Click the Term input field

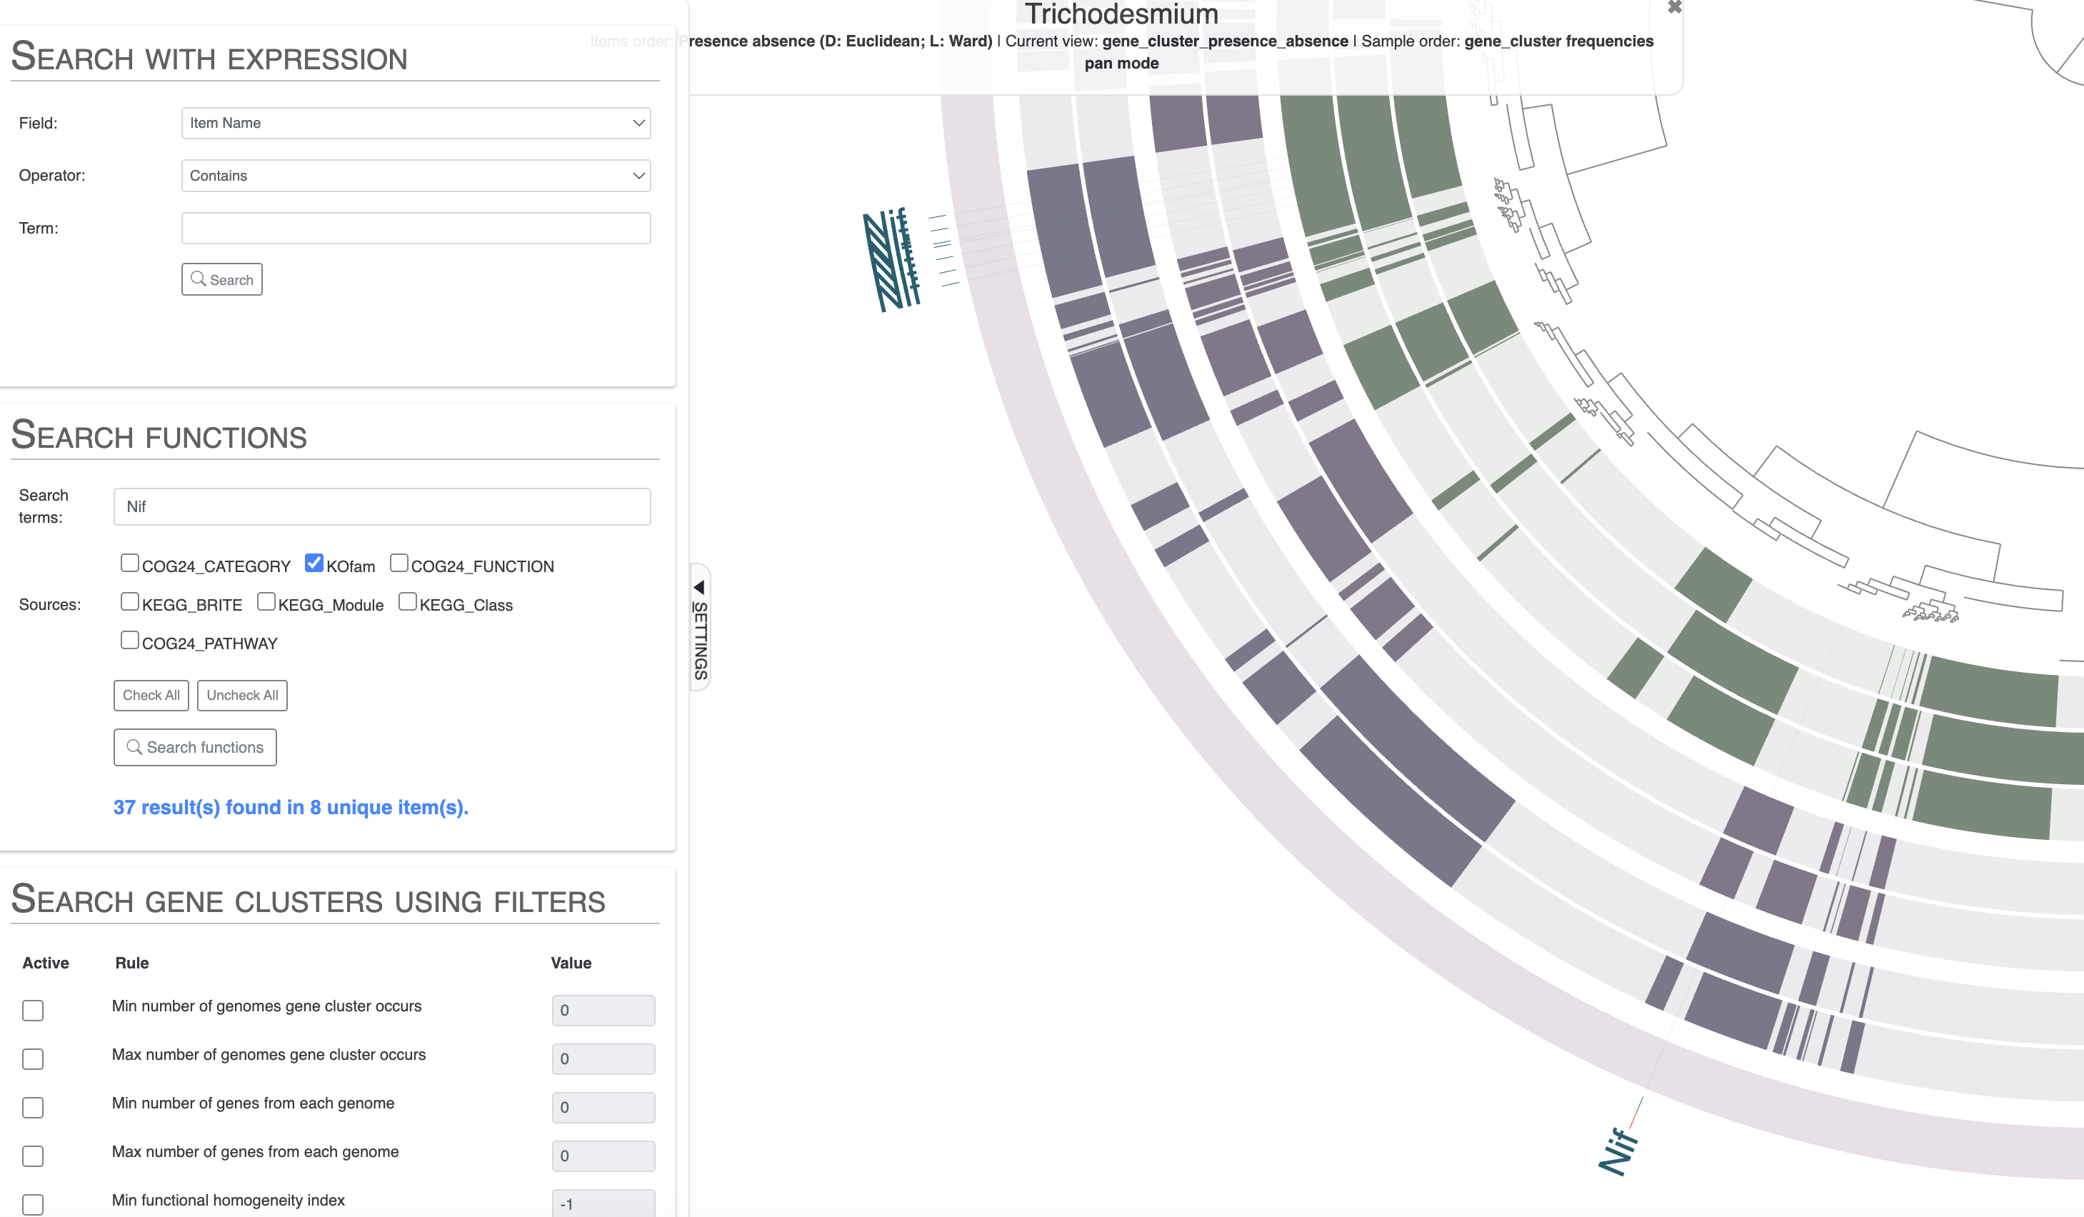click(x=416, y=229)
